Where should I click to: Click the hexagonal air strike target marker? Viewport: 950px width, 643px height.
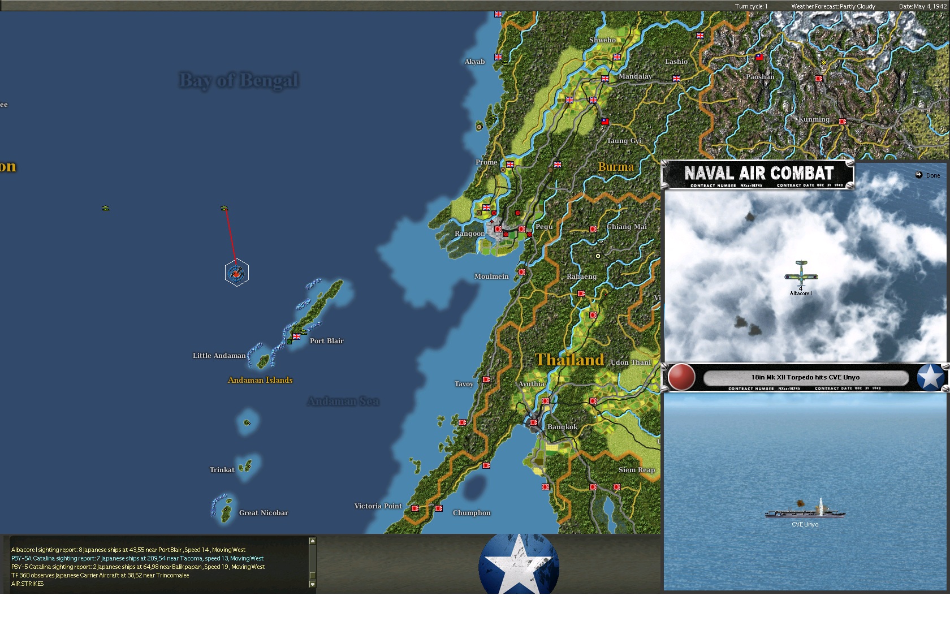pyautogui.click(x=236, y=273)
